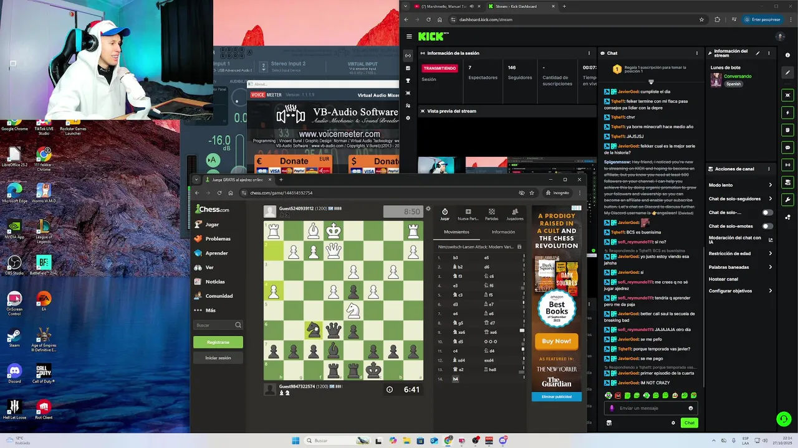Screen dimensions: 798x448
Task: Click trophy icon in Kick left sidebar
Action: [408, 80]
